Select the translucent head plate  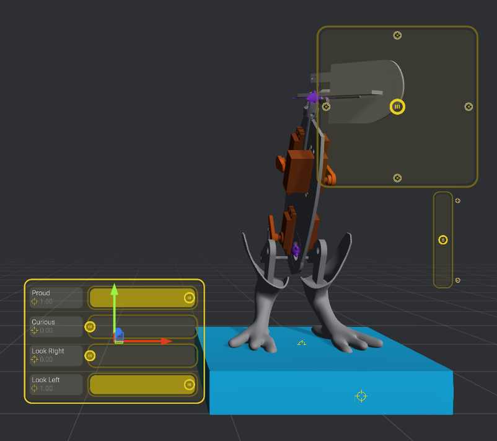[364, 91]
